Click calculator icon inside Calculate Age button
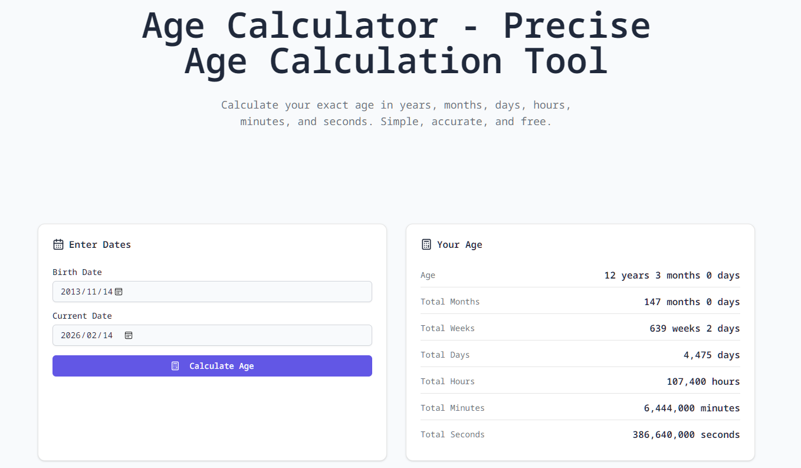This screenshot has height=468, width=801. (175, 366)
